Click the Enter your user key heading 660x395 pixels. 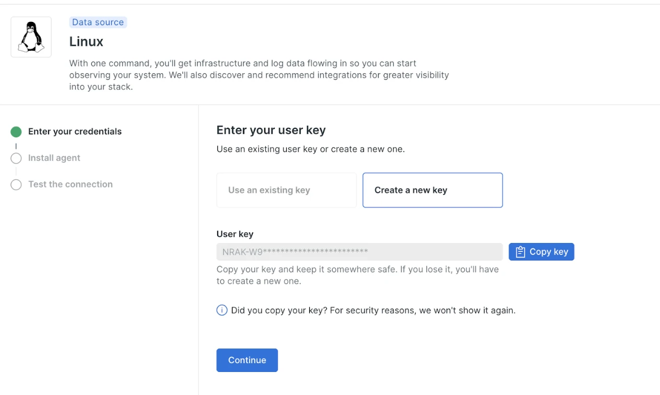click(x=271, y=130)
